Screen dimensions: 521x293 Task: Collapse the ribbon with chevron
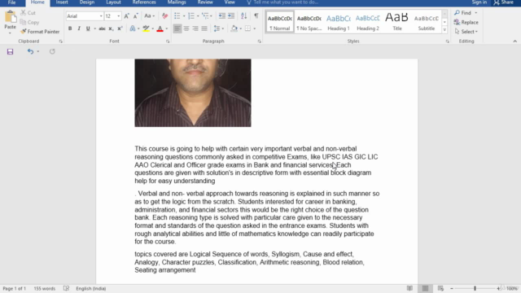pyautogui.click(x=515, y=42)
